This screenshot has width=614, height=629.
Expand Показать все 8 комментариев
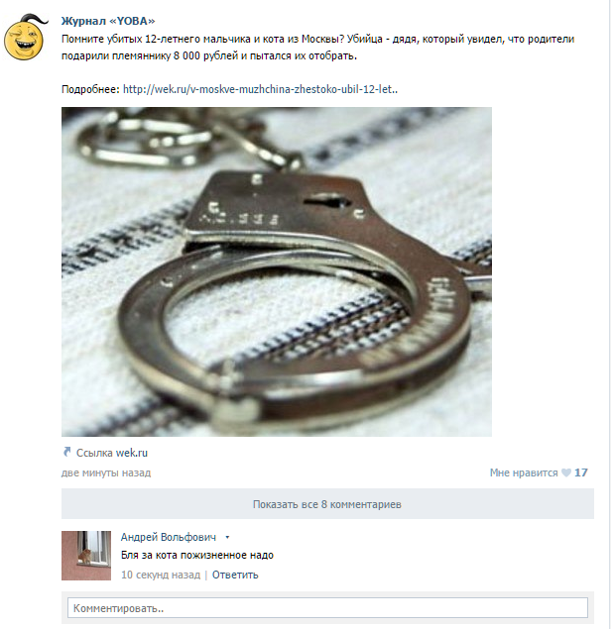[327, 504]
